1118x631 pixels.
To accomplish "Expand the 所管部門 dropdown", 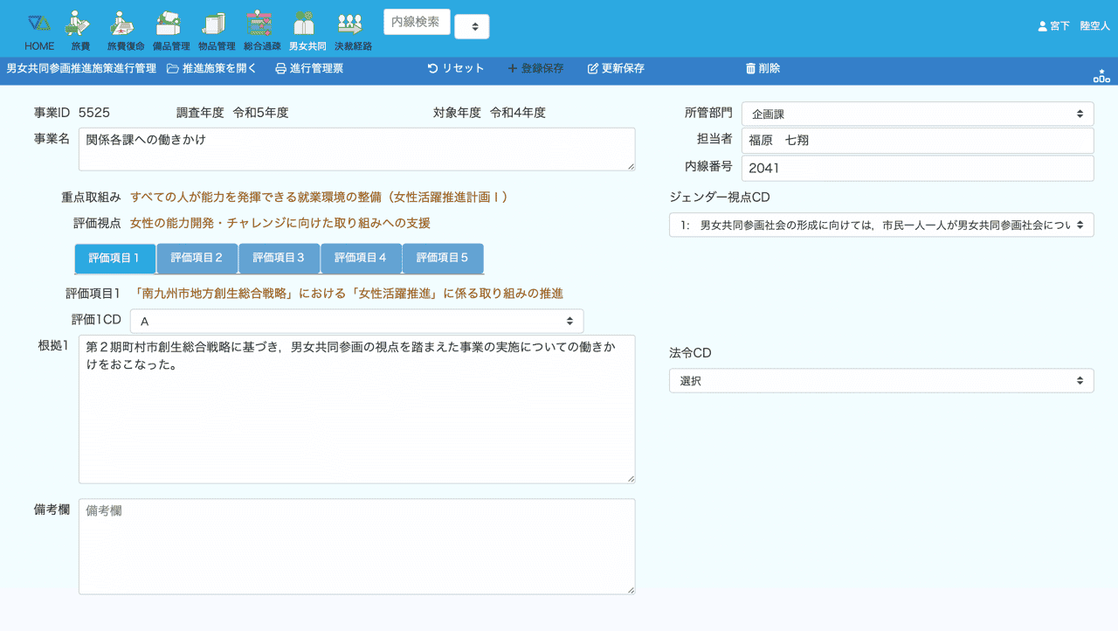I will [x=917, y=114].
